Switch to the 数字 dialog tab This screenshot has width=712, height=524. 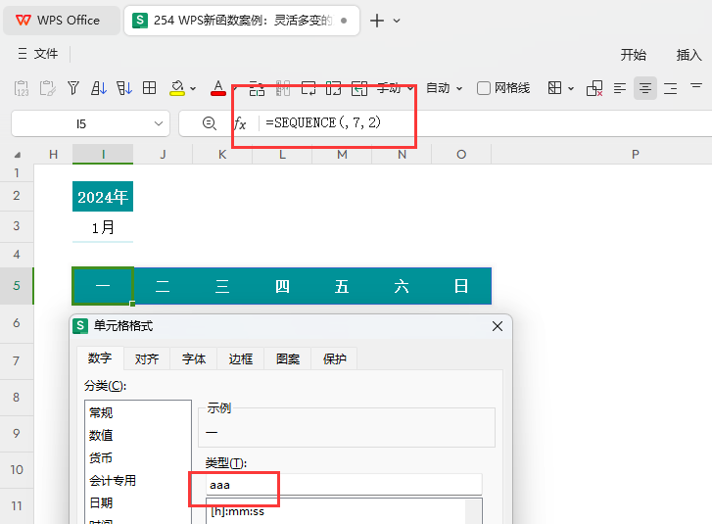click(100, 358)
